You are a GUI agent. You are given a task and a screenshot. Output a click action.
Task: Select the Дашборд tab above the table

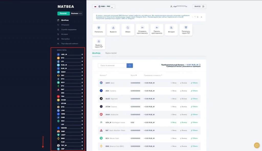(x=96, y=53)
